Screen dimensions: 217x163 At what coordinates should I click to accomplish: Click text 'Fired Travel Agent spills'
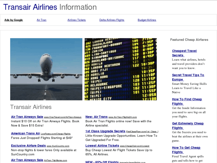(188, 156)
